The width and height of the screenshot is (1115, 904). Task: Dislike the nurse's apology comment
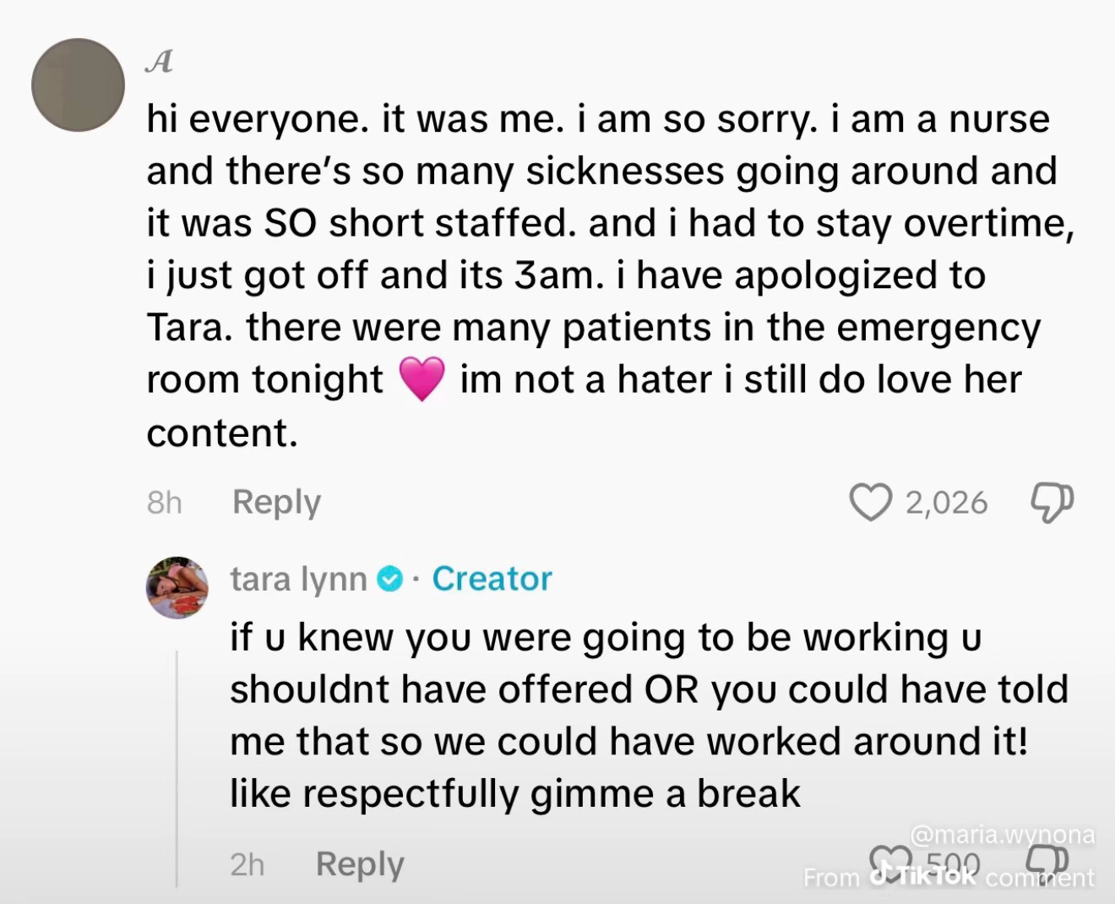coord(1051,502)
